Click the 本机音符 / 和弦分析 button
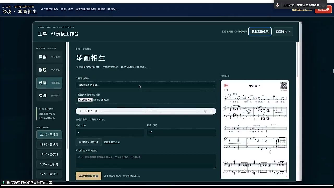This screenshot has width=334, height=188. pos(88,142)
